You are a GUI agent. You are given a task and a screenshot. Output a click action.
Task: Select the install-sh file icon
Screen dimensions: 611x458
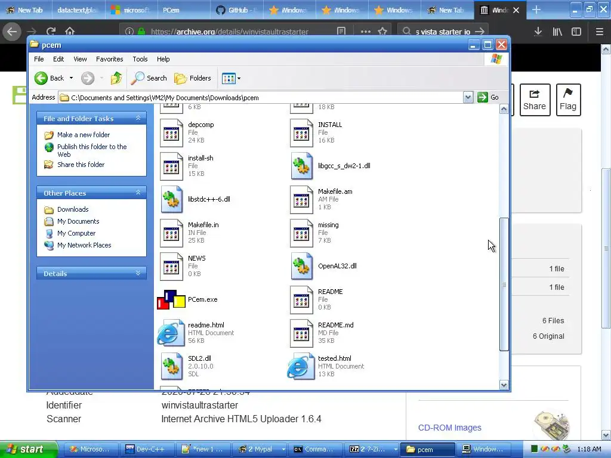coord(171,166)
